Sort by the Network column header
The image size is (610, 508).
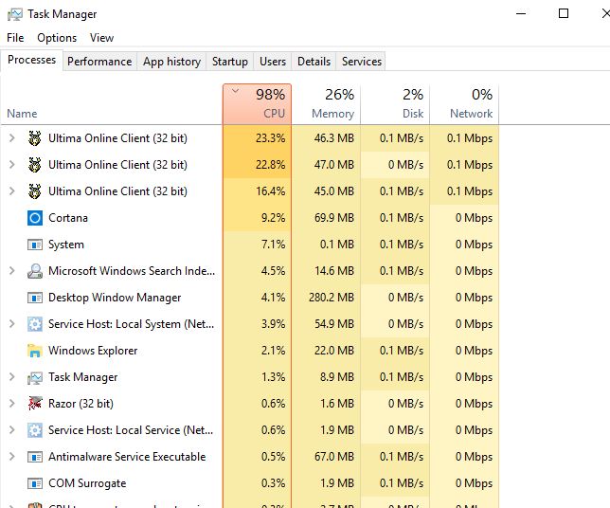point(464,104)
